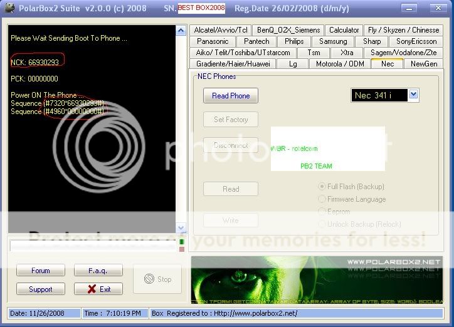Click the BEST BOX2008 serial field
The width and height of the screenshot is (454, 327).
pos(201,8)
